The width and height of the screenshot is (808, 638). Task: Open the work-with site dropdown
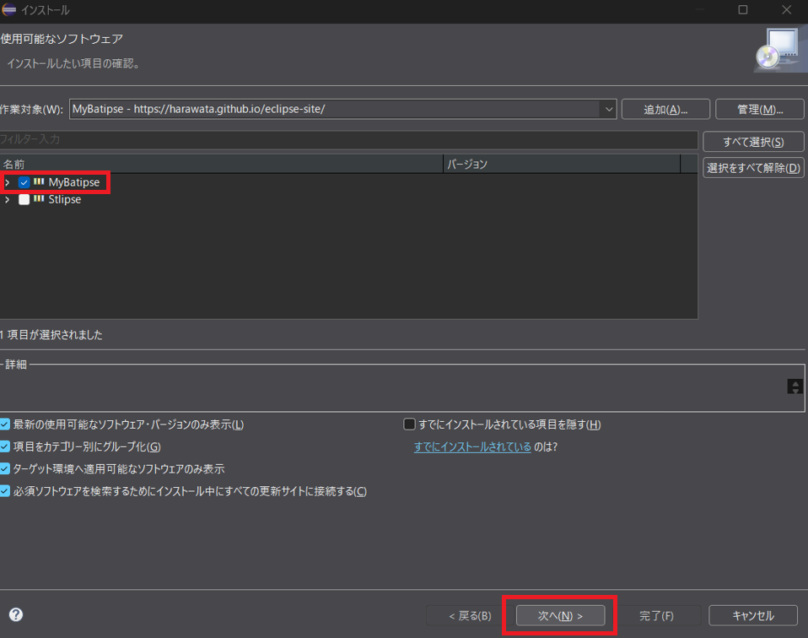click(608, 110)
